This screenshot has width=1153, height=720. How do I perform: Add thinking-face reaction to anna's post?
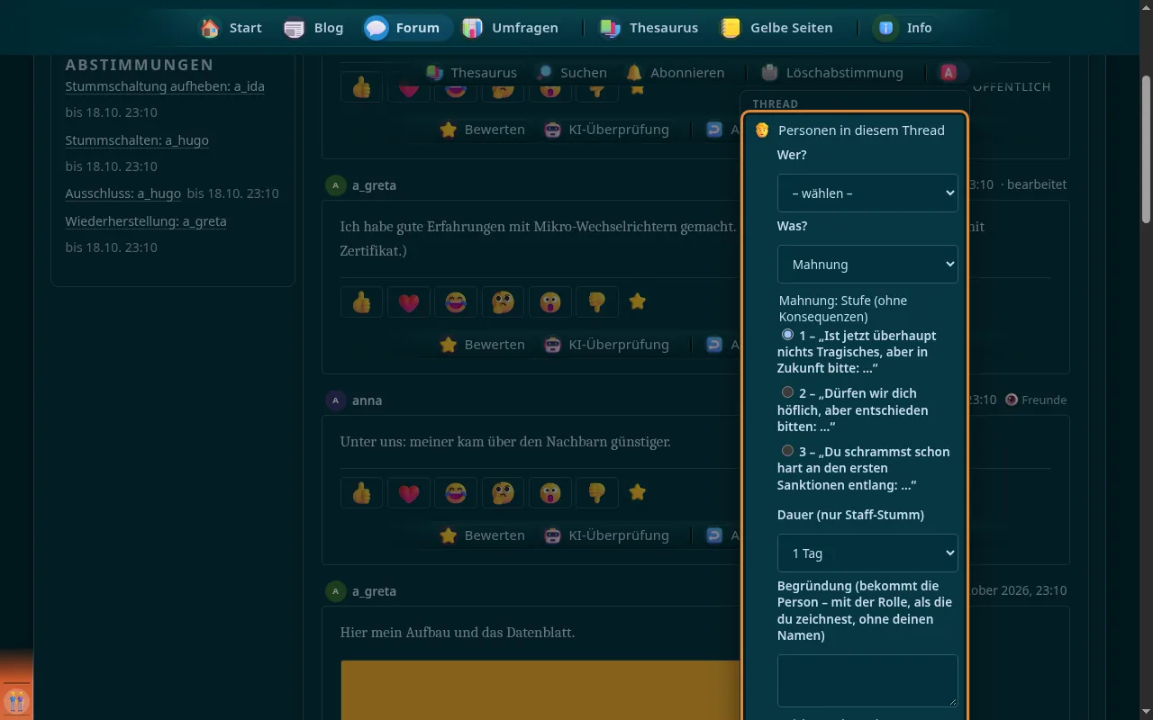click(x=503, y=493)
